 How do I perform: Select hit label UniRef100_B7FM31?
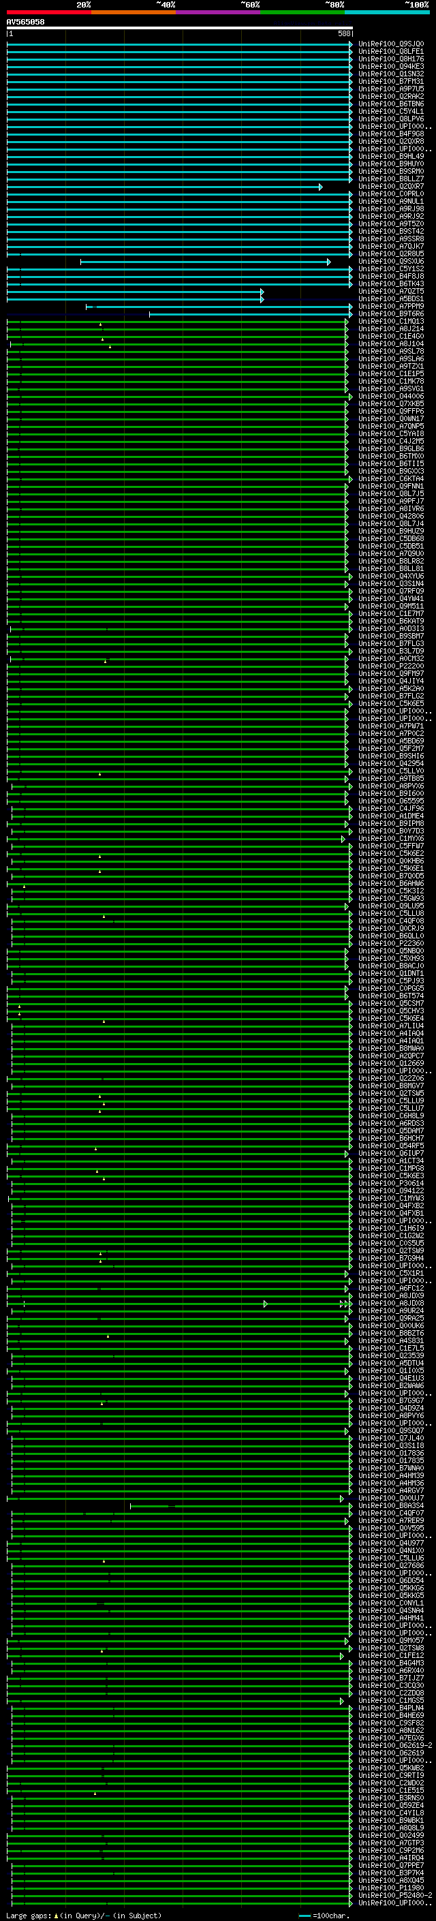click(x=390, y=81)
